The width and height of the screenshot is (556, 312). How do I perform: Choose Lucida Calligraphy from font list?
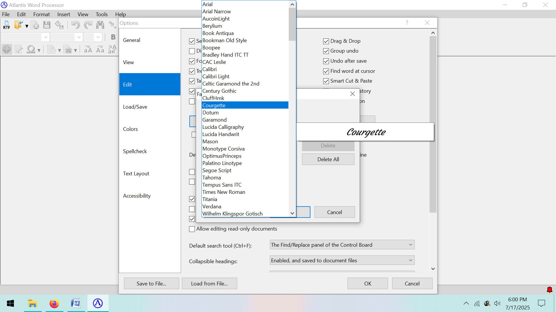(x=245, y=127)
